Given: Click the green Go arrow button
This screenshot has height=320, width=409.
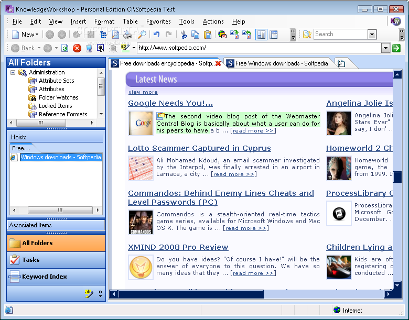Looking at the screenshot, I should click(396, 48).
